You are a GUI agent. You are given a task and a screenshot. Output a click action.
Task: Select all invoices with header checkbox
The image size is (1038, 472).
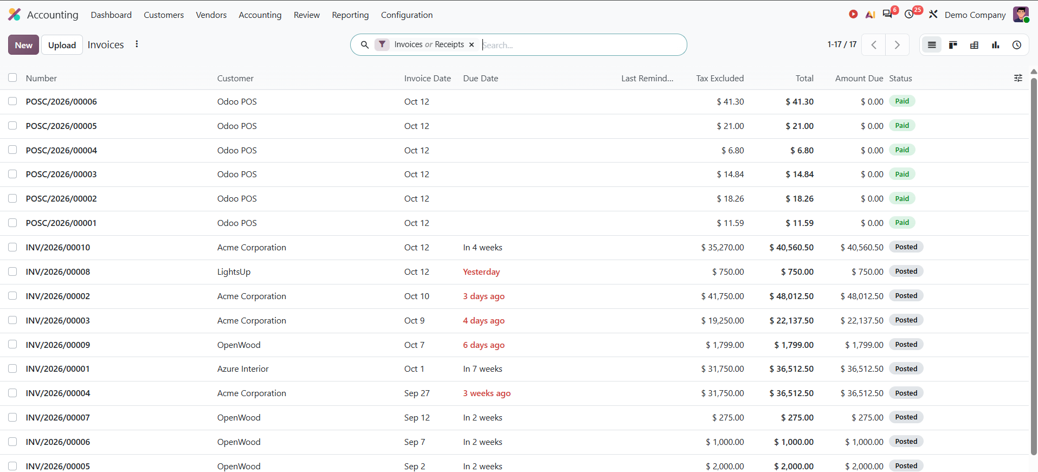12,77
